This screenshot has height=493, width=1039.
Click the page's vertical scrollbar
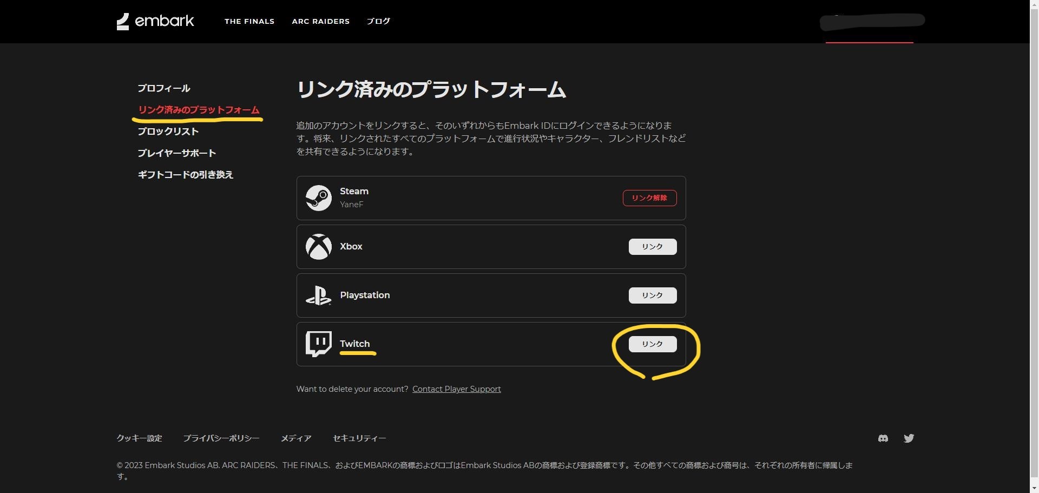pos(1034,246)
